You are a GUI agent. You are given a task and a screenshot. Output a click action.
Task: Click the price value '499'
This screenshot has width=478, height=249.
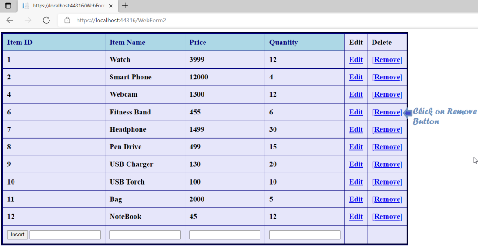coord(195,147)
